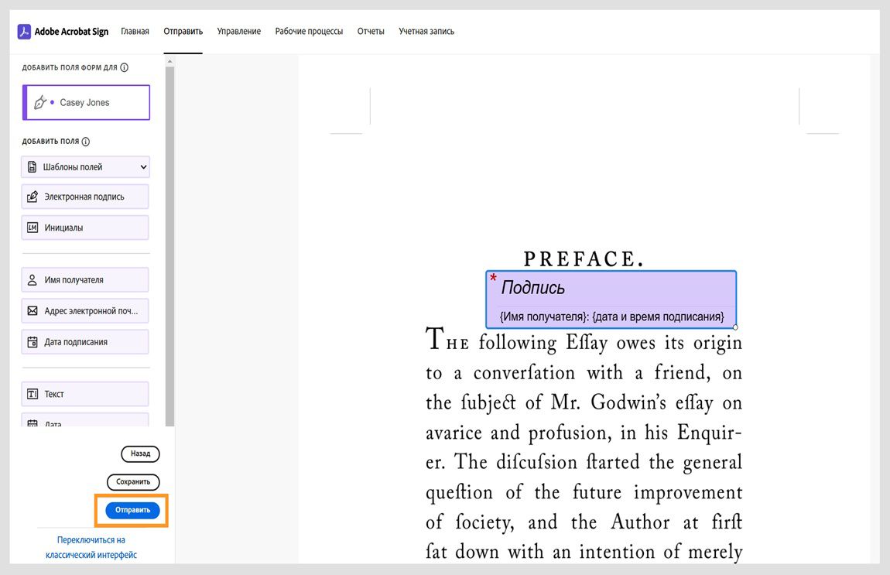890x575 pixels.
Task: Click the Назад button
Action: pos(140,453)
